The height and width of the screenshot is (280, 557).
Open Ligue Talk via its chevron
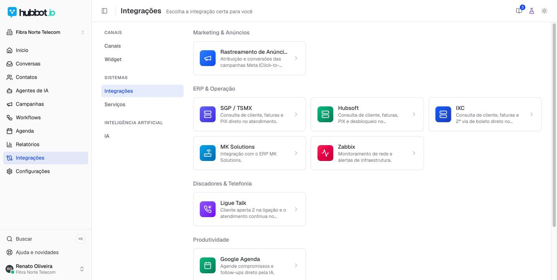pos(296,209)
